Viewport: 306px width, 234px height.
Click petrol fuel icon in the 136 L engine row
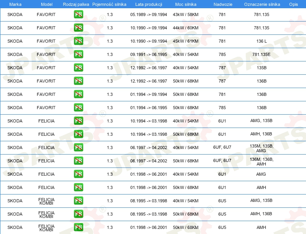click(x=78, y=41)
